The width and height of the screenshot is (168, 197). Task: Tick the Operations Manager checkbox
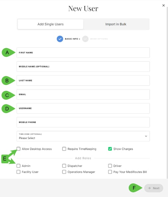coord(64,172)
